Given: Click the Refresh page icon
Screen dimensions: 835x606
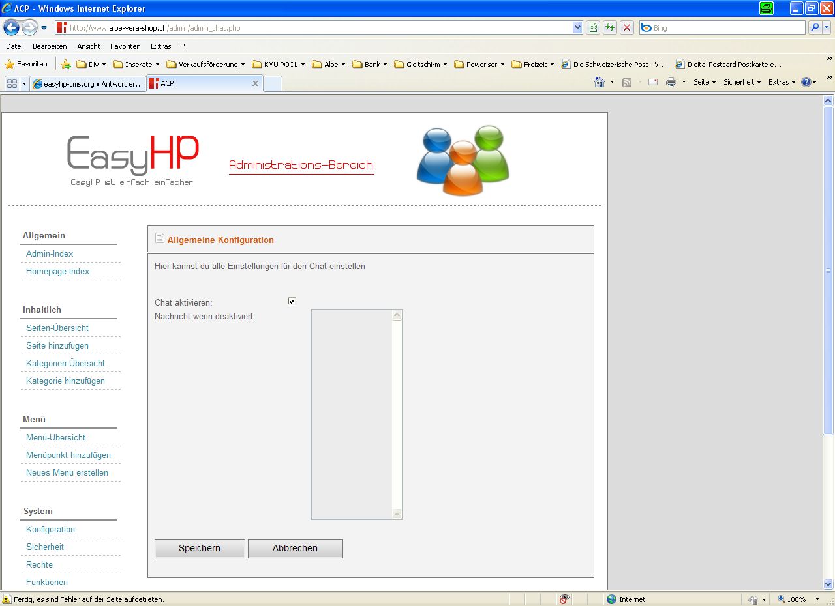Looking at the screenshot, I should pyautogui.click(x=610, y=27).
